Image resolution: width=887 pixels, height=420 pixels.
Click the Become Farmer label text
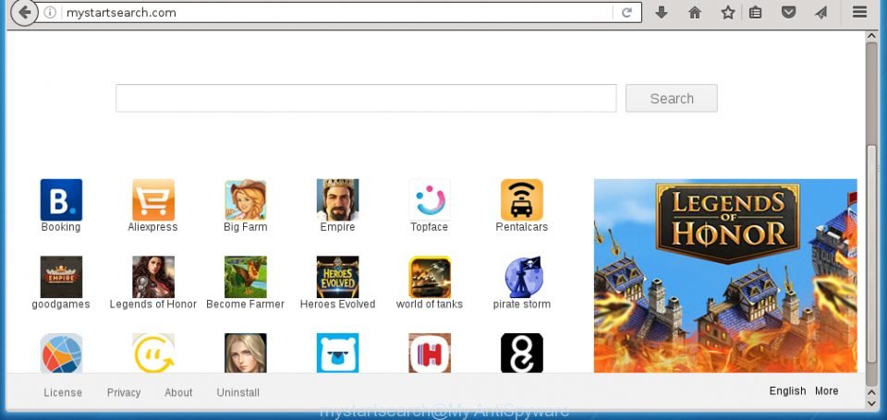coord(246,304)
